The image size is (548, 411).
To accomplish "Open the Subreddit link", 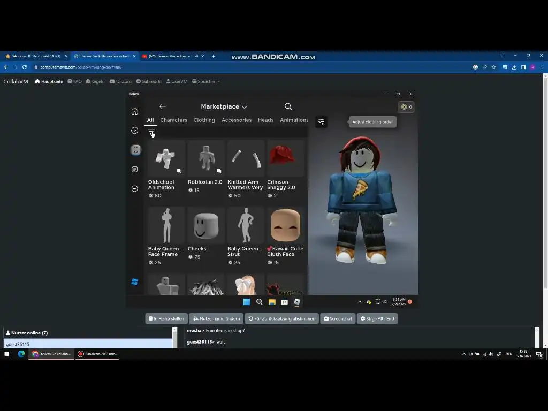I will coord(149,81).
